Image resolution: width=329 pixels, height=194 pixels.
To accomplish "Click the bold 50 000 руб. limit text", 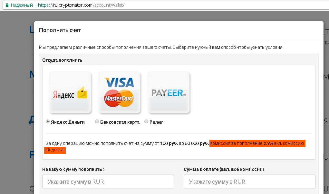I will (197, 143).
